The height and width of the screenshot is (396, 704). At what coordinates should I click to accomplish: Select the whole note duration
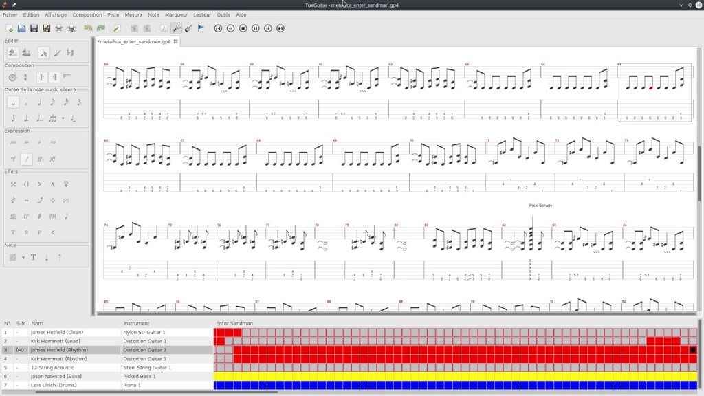click(x=13, y=102)
